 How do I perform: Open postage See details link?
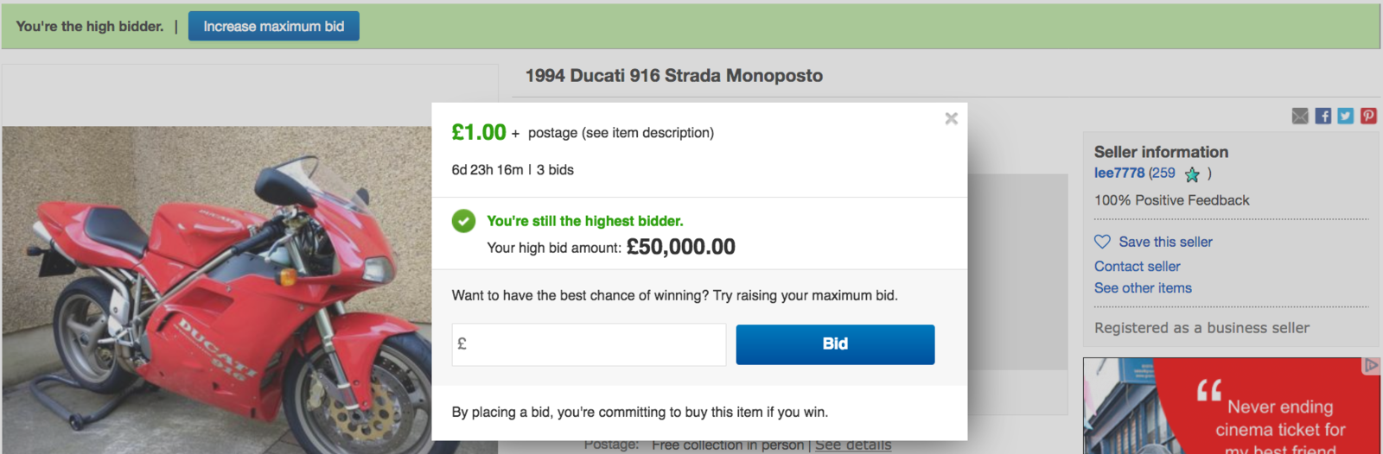click(853, 445)
